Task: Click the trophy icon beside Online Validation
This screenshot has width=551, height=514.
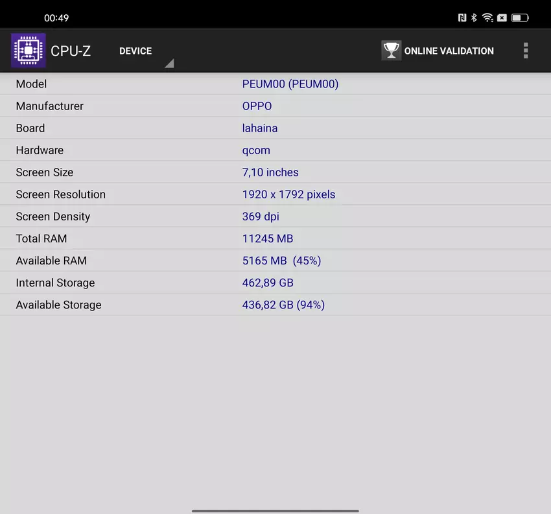Action: pyautogui.click(x=391, y=51)
